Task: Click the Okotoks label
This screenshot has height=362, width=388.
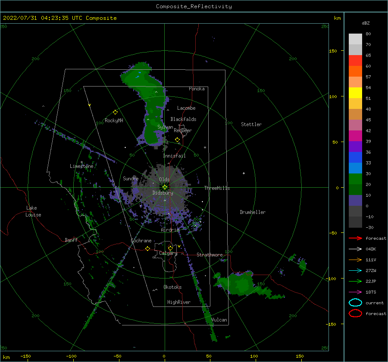Action: click(x=172, y=287)
